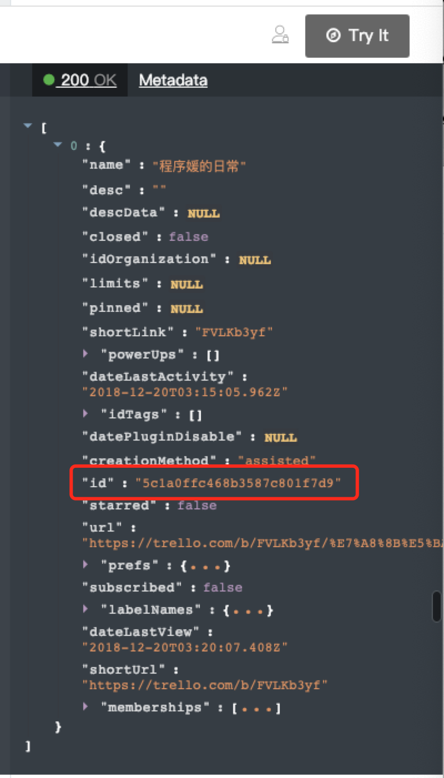The height and width of the screenshot is (778, 444).
Task: Collapse the item 0 object
Action: pyautogui.click(x=57, y=145)
